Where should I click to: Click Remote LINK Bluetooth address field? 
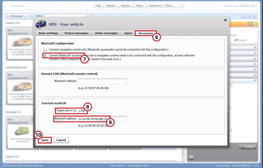102,82
